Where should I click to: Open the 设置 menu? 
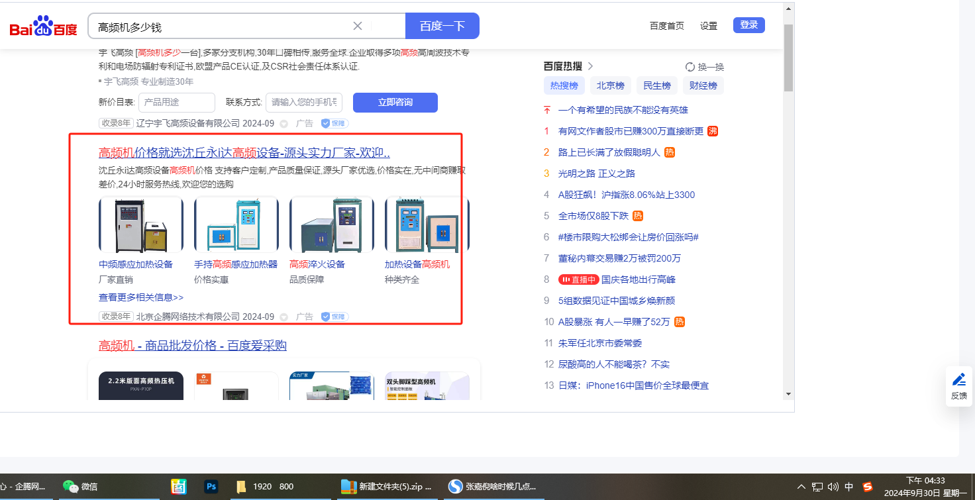709,26
